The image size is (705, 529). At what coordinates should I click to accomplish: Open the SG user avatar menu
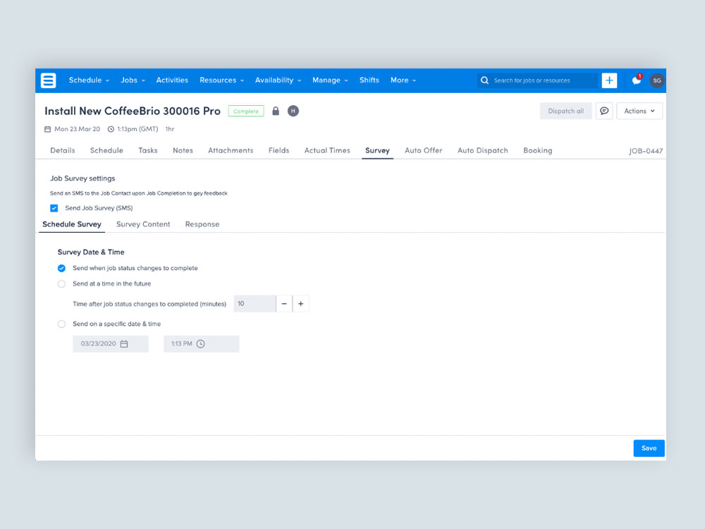(x=657, y=80)
